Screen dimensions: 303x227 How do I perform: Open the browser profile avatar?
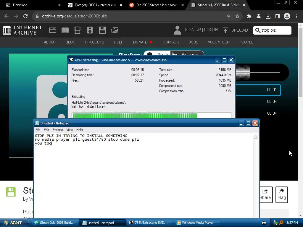[x=287, y=17]
